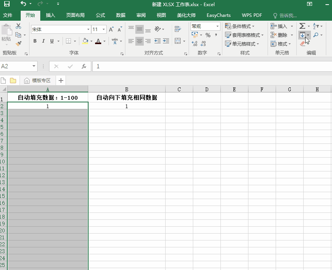Screen dimensions: 332x270
Task: Select the AutoSum Σ icon
Action: (x=302, y=26)
